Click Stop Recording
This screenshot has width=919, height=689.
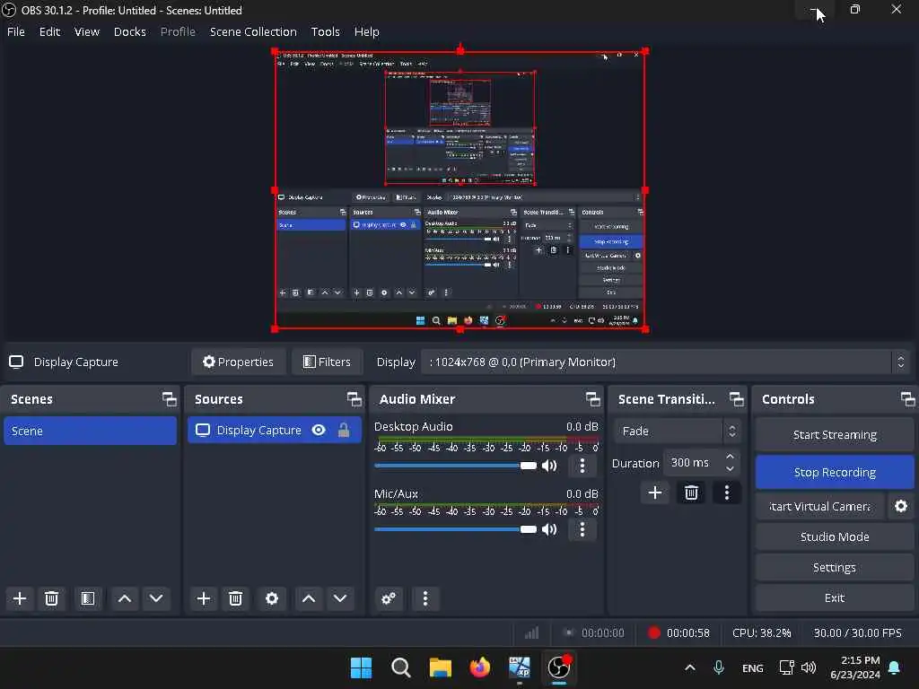(835, 472)
